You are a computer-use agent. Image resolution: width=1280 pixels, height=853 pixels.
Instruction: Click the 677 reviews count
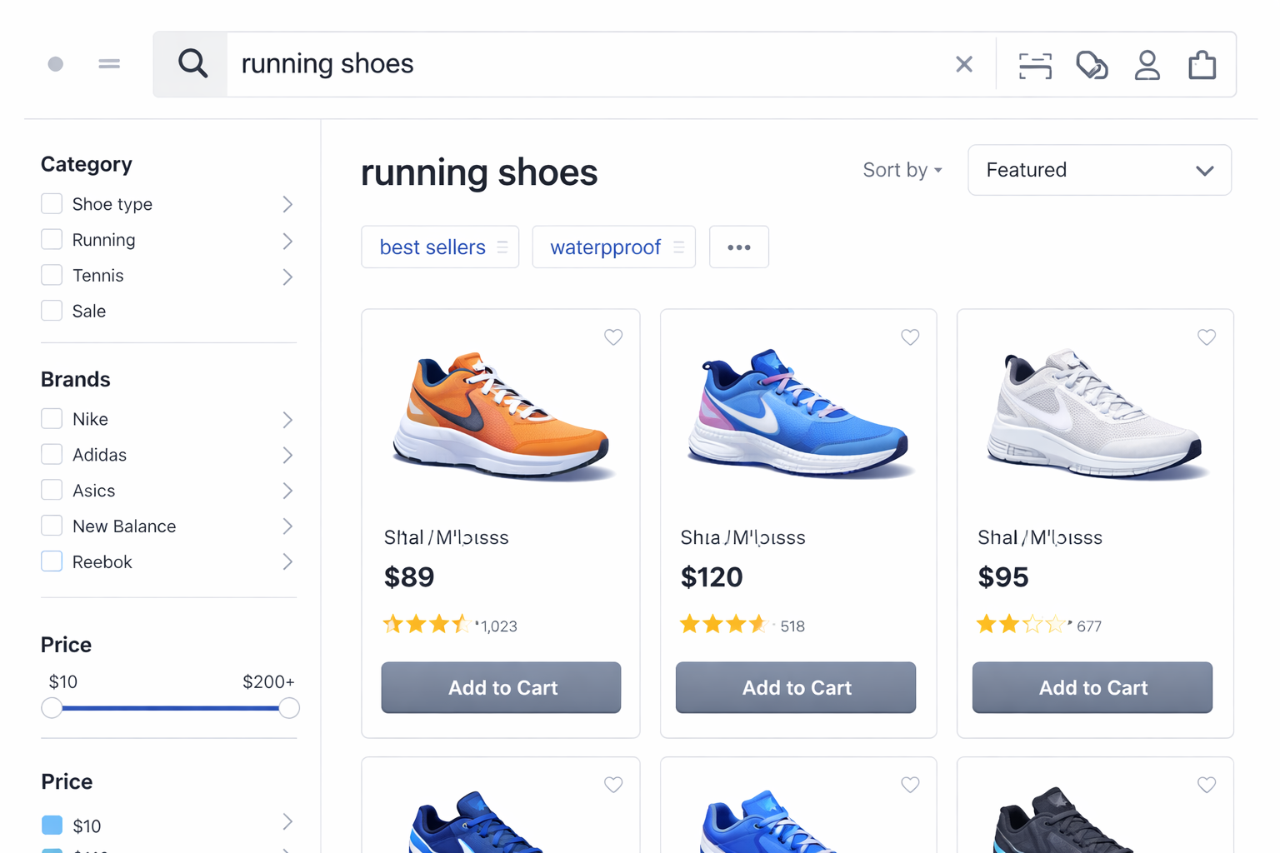tap(1089, 626)
